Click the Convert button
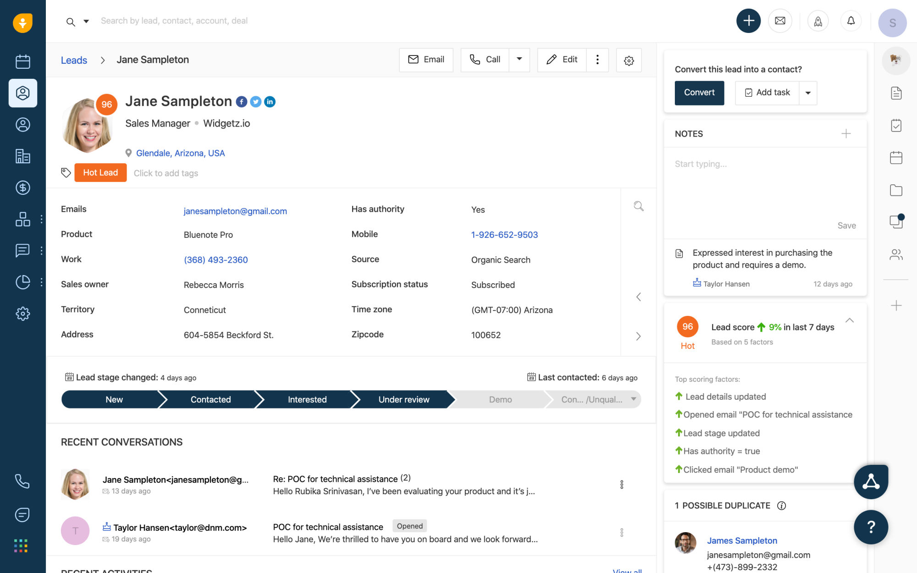917x573 pixels. point(699,93)
